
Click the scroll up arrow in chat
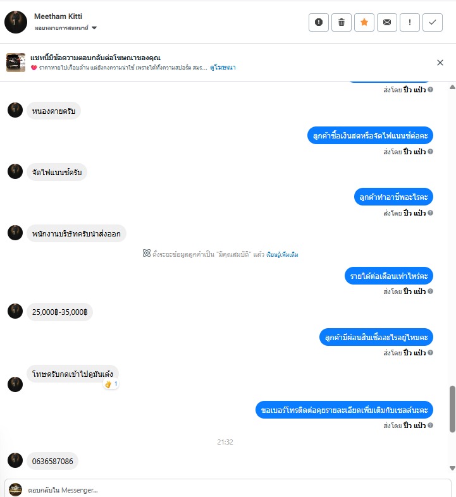coord(452,87)
